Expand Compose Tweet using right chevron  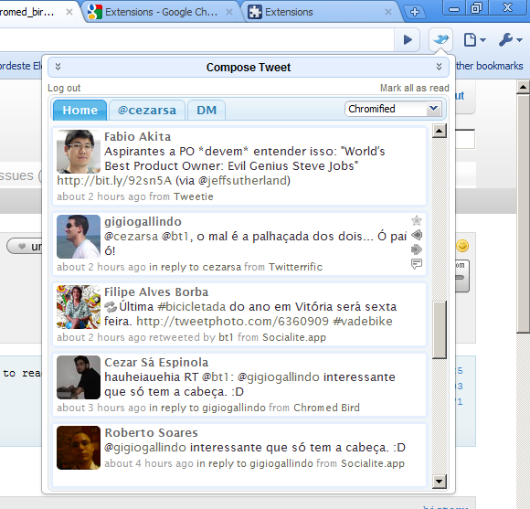click(439, 67)
